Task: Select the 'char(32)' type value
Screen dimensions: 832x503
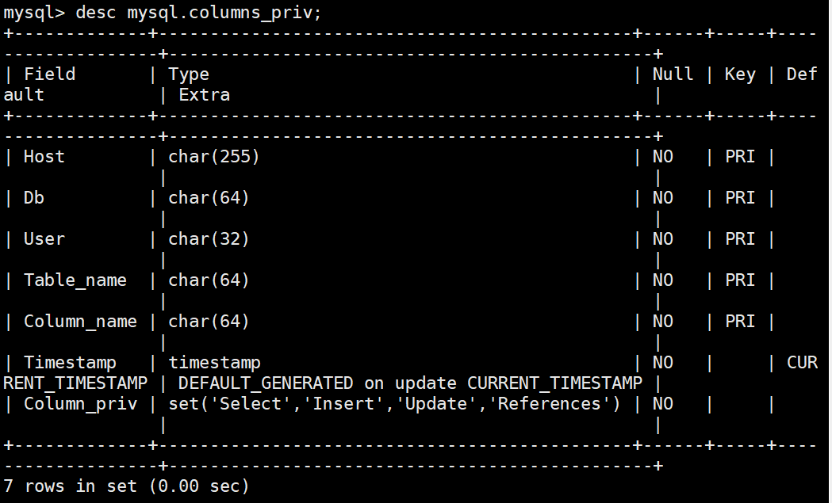Action: pos(209,239)
